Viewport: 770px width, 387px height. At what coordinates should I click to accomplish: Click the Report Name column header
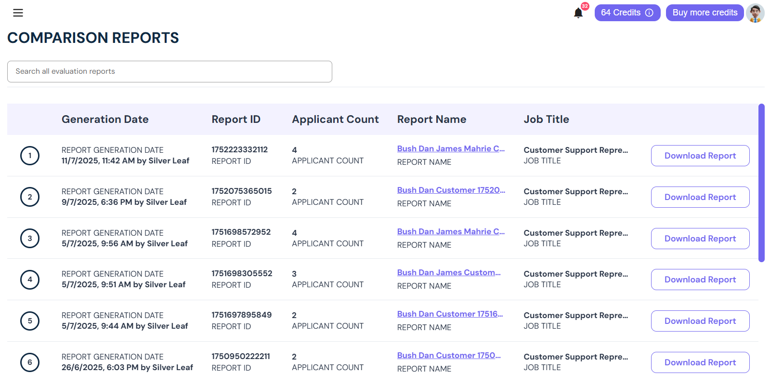431,120
